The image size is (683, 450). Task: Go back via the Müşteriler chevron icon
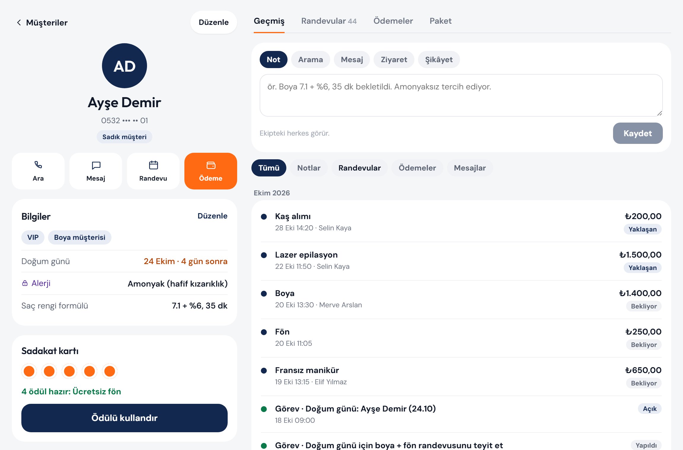pos(19,22)
